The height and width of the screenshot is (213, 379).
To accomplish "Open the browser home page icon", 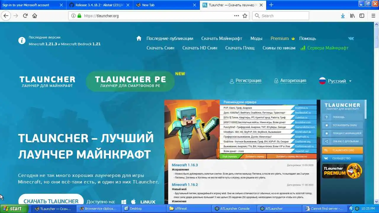I will (35, 16).
